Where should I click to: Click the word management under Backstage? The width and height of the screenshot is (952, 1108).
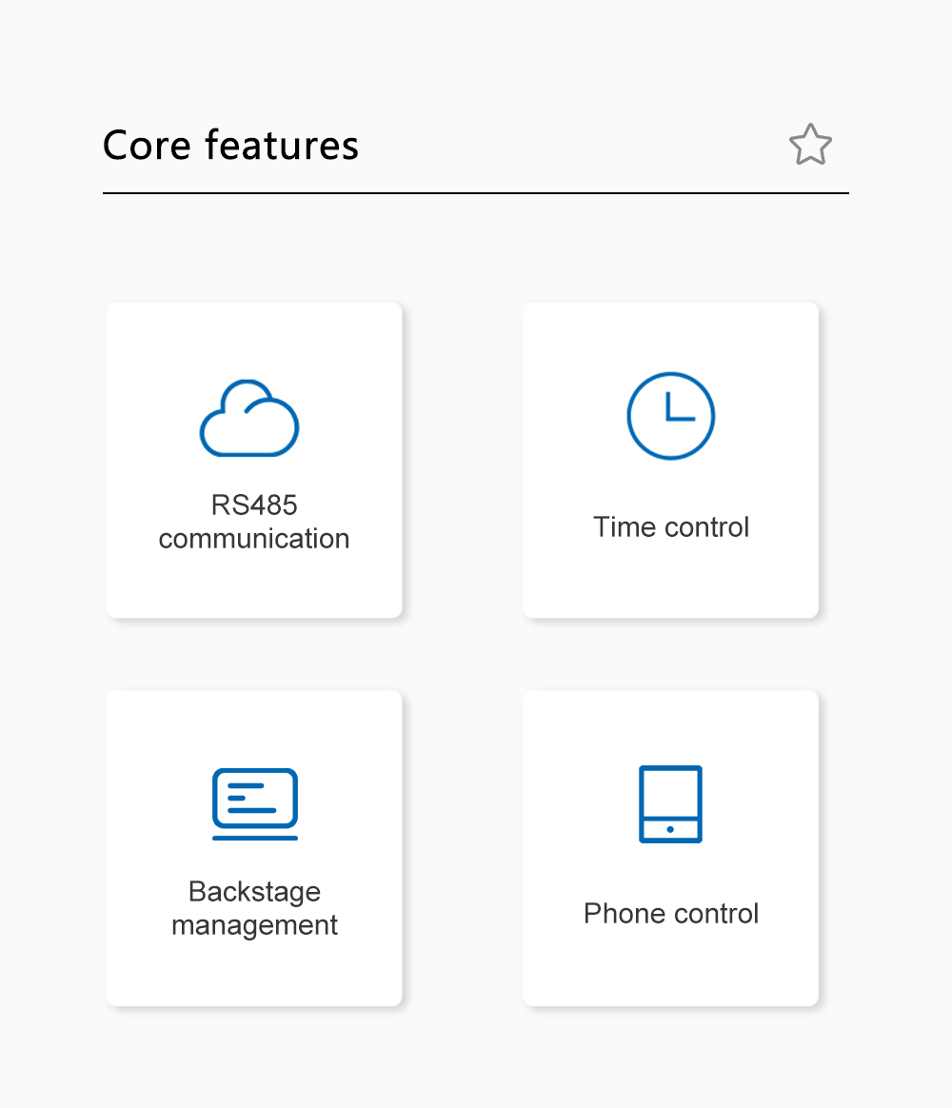tap(254, 925)
